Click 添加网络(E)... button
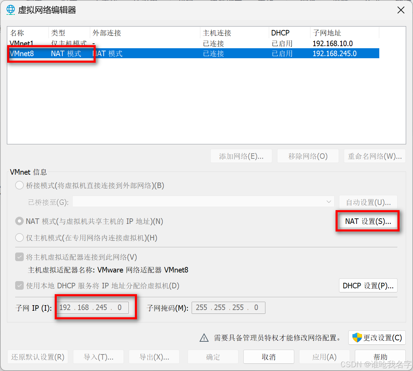 [241, 156]
